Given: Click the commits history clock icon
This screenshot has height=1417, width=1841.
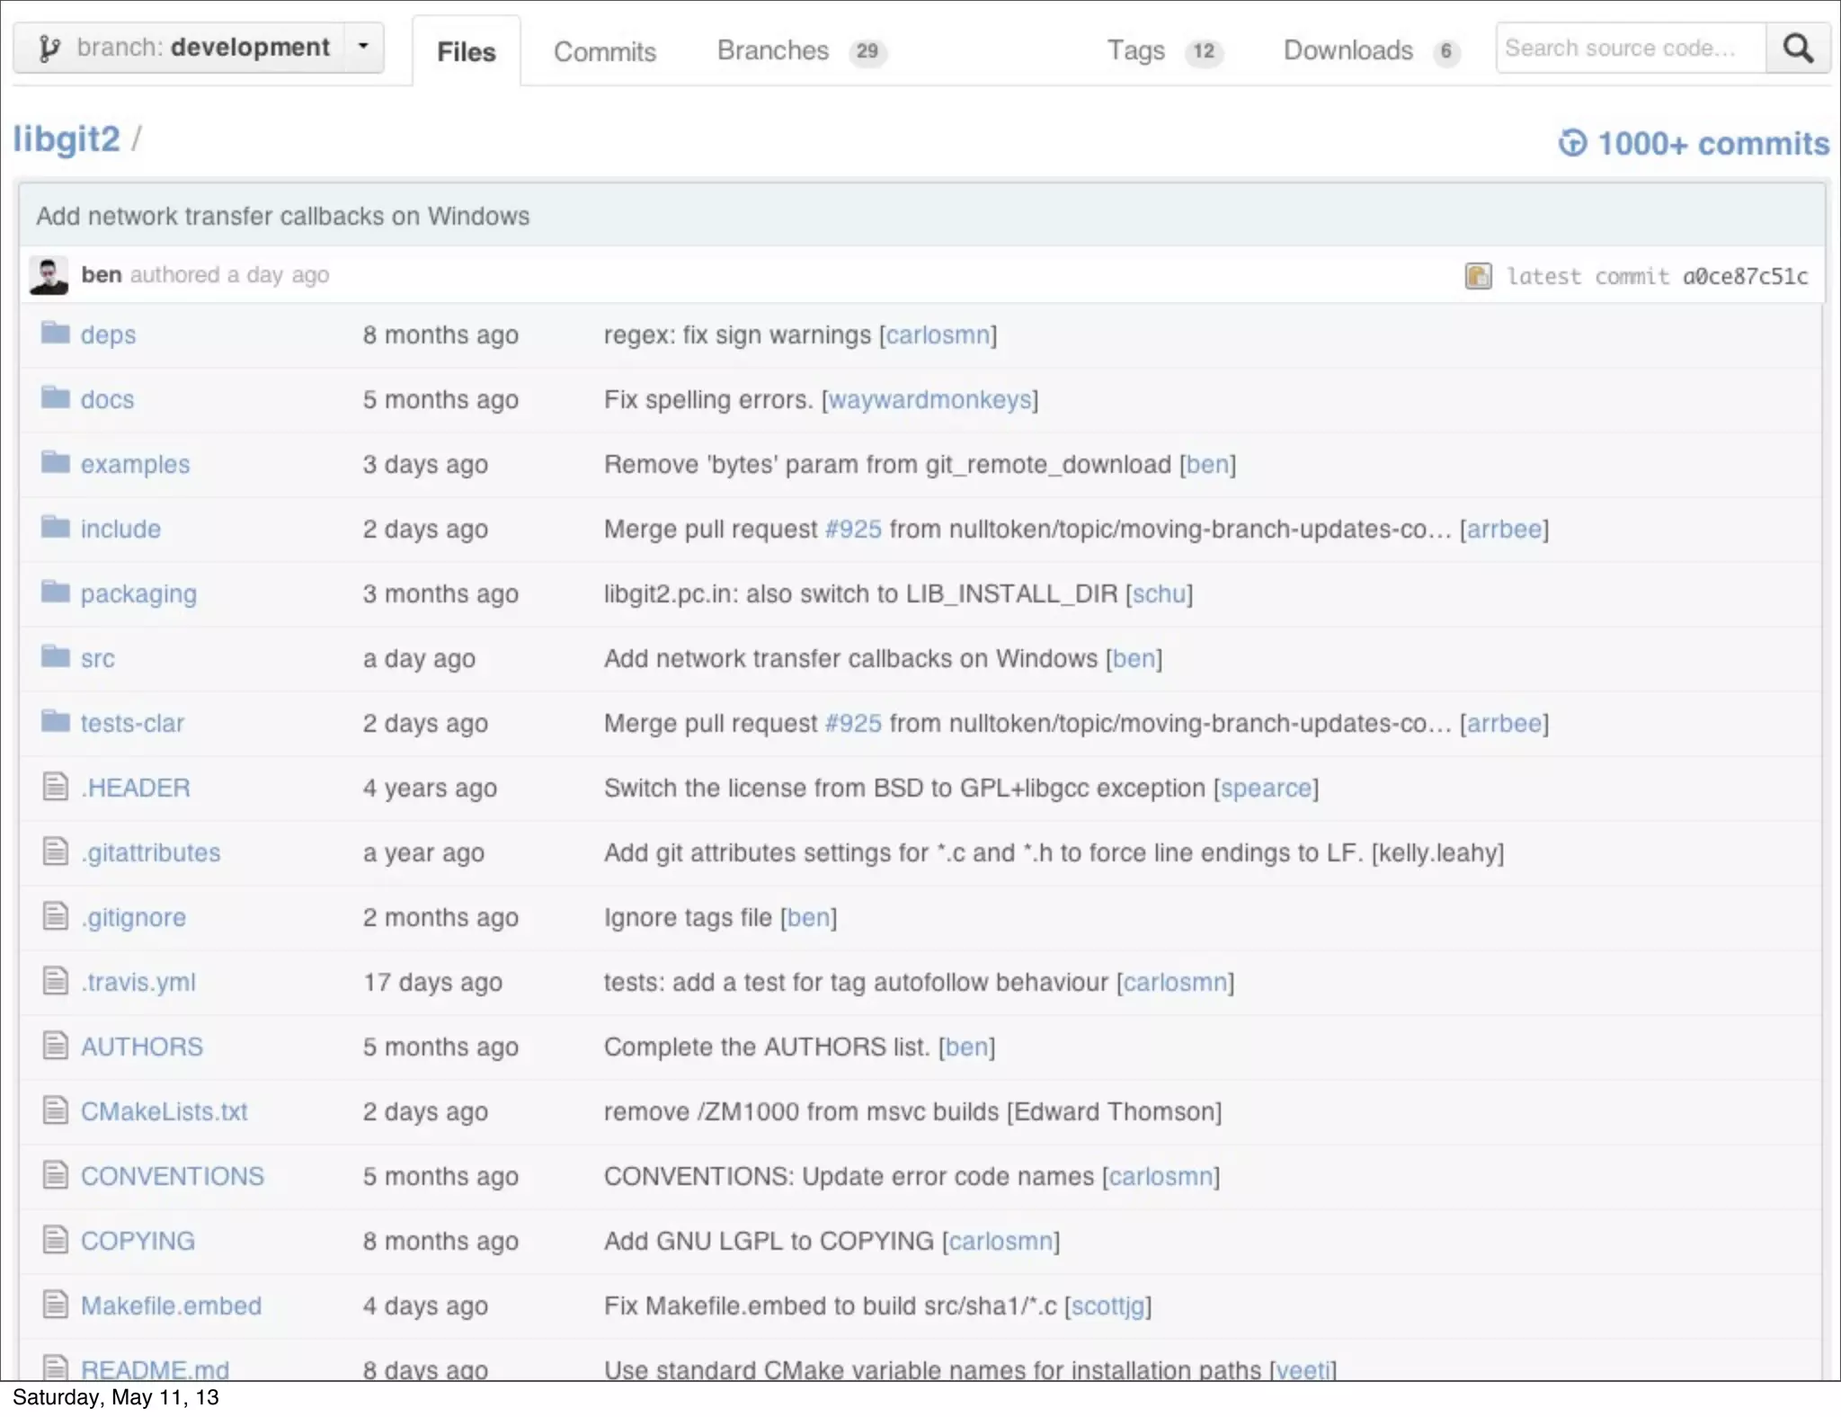Looking at the screenshot, I should point(1572,143).
